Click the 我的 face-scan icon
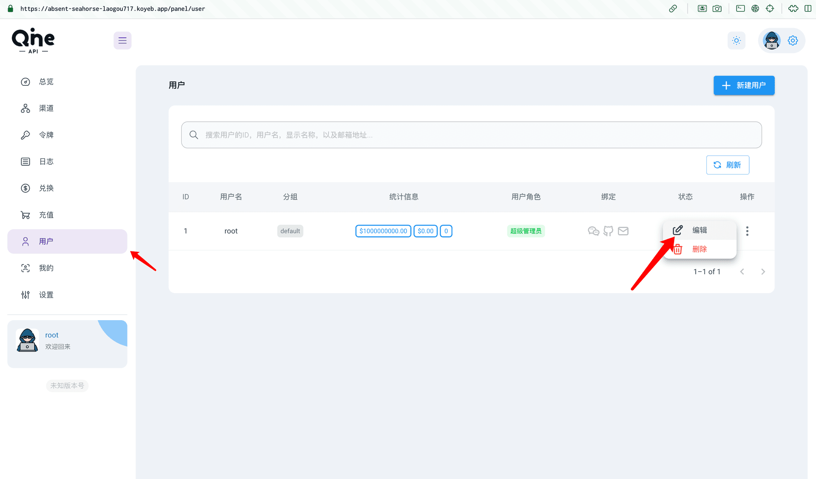The height and width of the screenshot is (479, 816). pos(25,268)
